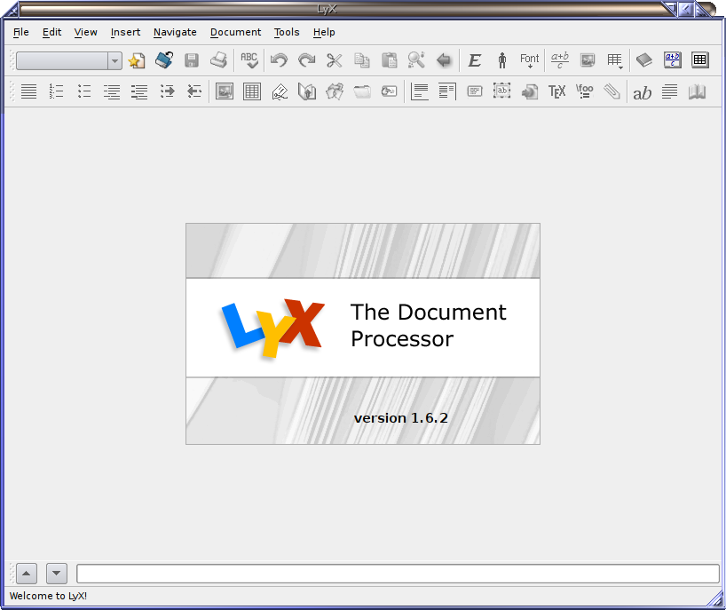Apply centered list layout icon
This screenshot has width=726, height=610.
(x=112, y=91)
